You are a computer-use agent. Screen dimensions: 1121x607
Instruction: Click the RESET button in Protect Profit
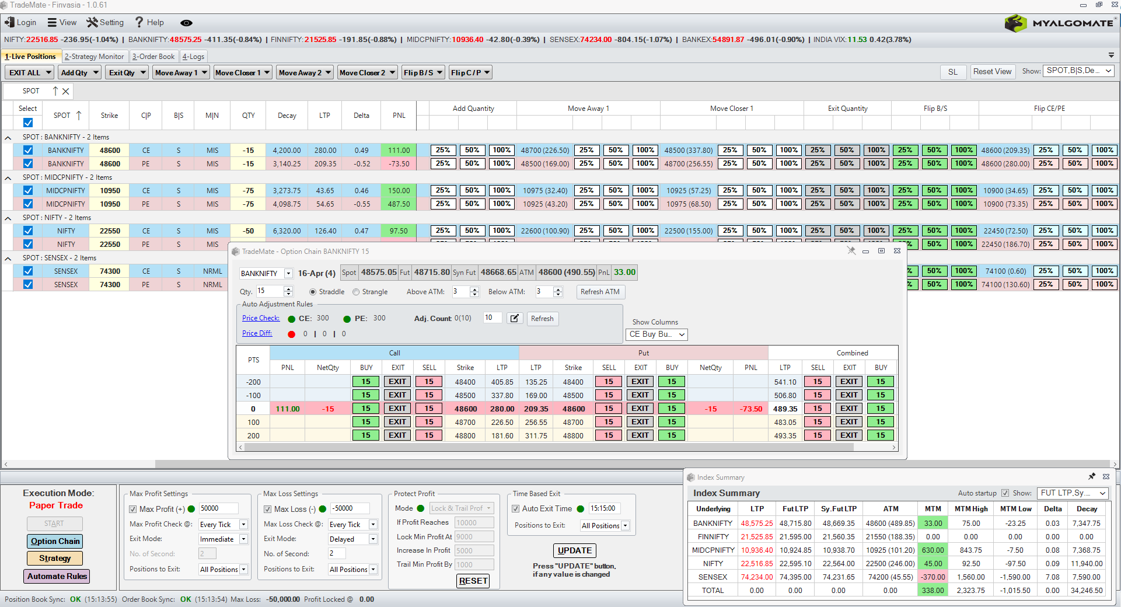click(473, 581)
